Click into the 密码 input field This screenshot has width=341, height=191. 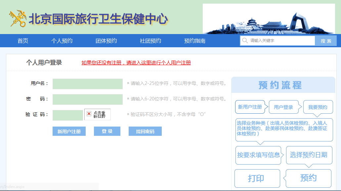(88, 99)
